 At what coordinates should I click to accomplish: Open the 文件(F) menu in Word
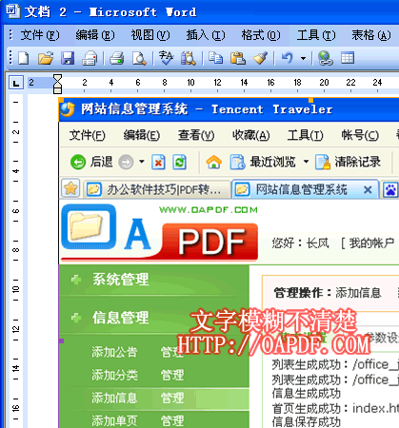pos(40,35)
